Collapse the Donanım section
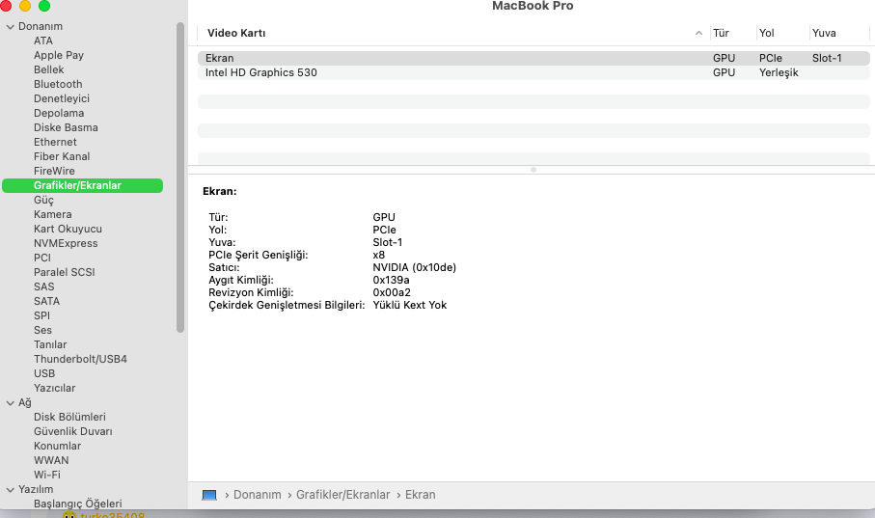Screen dimensions: 875x518 10,26
